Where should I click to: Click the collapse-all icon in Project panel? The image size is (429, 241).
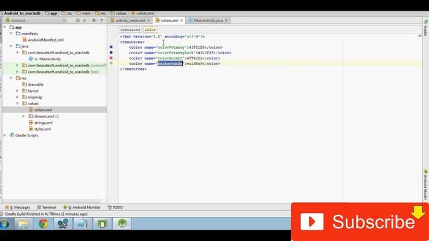pos(85,21)
